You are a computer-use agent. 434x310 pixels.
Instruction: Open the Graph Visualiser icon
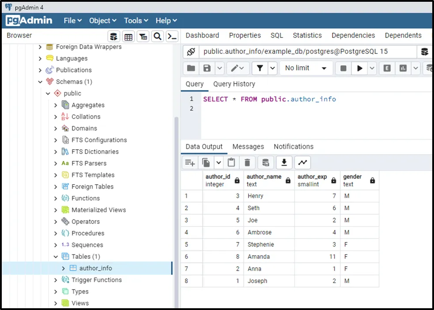coord(302,163)
